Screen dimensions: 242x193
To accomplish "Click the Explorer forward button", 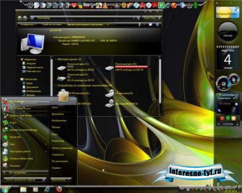I will [x=25, y=18].
